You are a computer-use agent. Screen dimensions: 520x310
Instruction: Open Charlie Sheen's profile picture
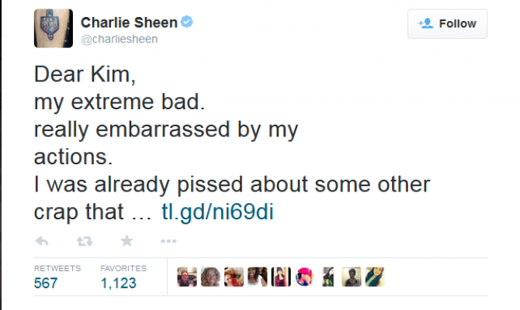pyautogui.click(x=54, y=29)
